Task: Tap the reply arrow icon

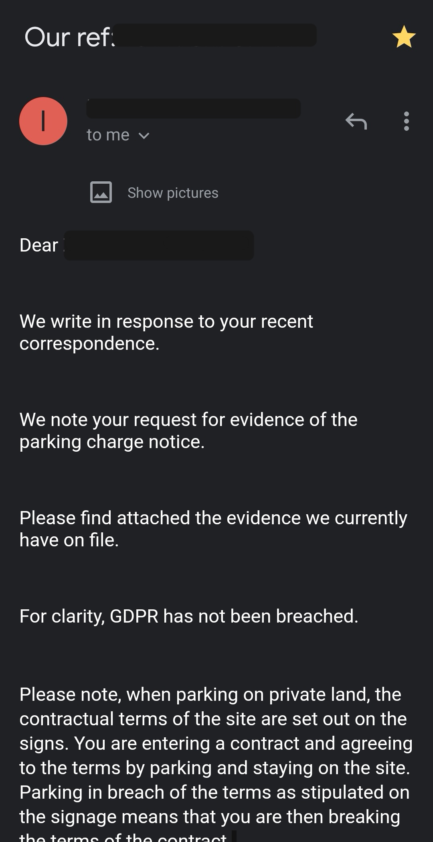Action: 356,121
